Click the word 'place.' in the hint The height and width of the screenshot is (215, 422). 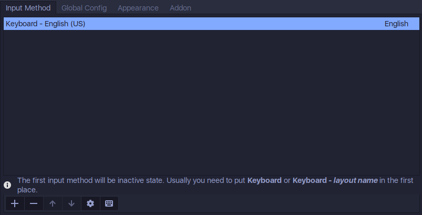[x=27, y=190]
